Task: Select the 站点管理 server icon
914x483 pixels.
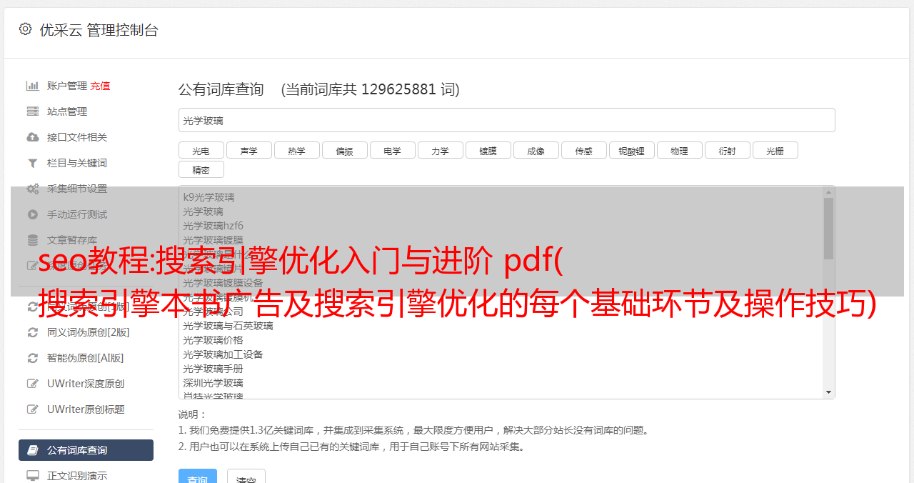Action: [x=32, y=111]
